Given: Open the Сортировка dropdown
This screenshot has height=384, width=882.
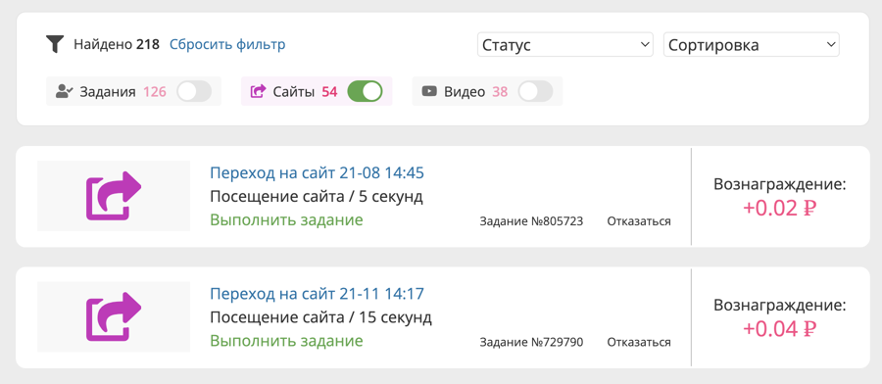Looking at the screenshot, I should tap(752, 45).
